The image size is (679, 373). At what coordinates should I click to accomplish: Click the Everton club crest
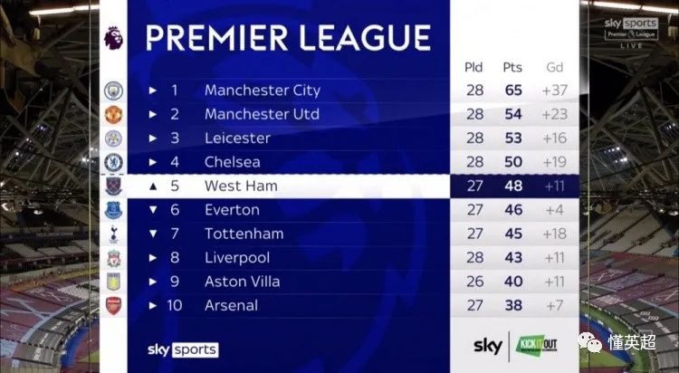pyautogui.click(x=113, y=210)
